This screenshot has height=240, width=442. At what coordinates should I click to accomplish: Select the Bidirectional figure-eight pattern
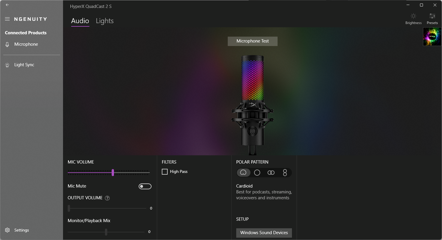pos(285,173)
